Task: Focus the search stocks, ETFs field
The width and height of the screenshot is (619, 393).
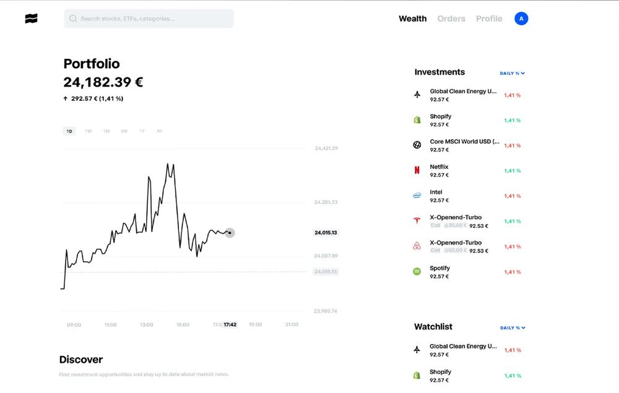Action: tap(149, 19)
